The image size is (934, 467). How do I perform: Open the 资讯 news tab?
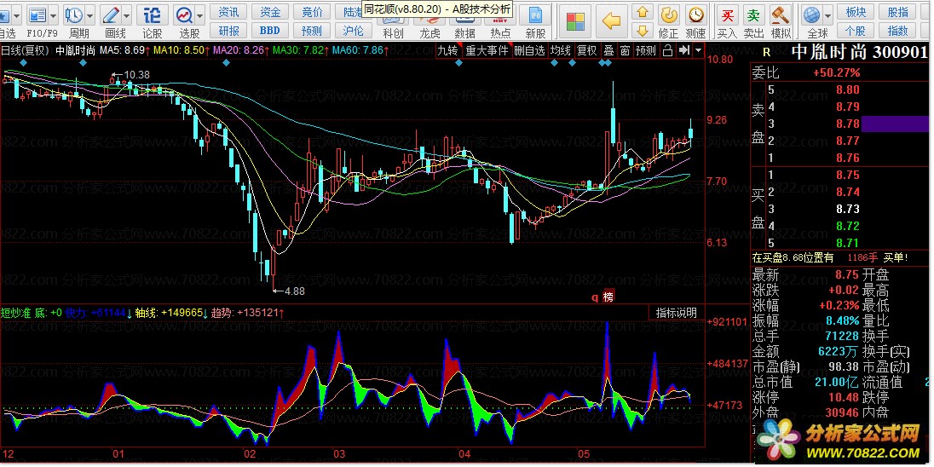[x=228, y=13]
